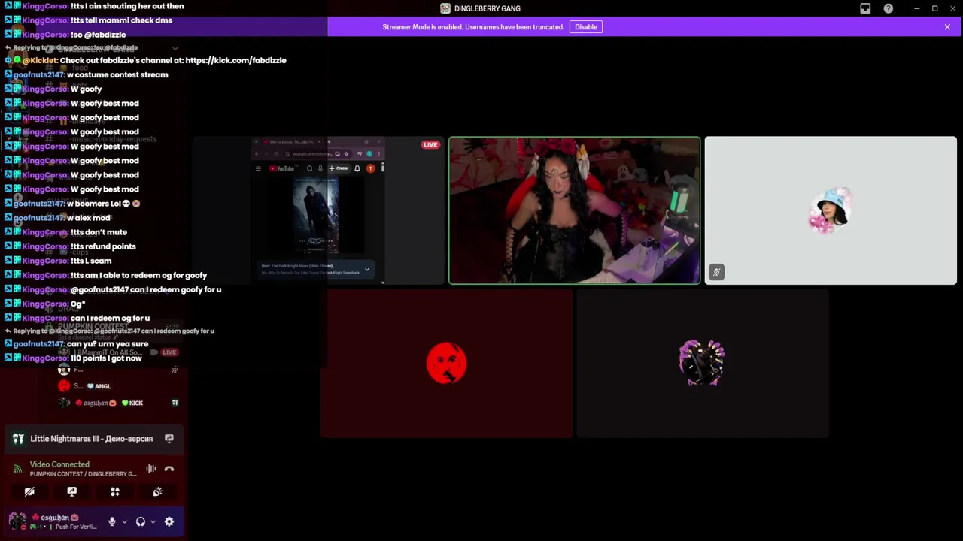
Task: Expand headphones output options arrow
Action: pos(153,521)
